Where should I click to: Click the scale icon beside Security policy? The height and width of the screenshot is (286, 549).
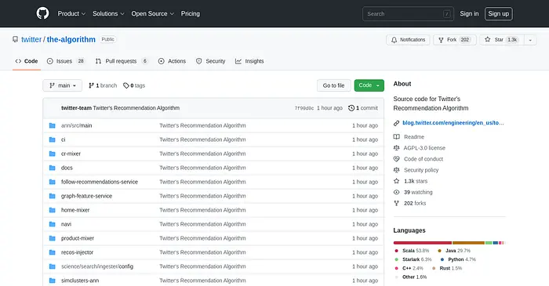coord(396,170)
